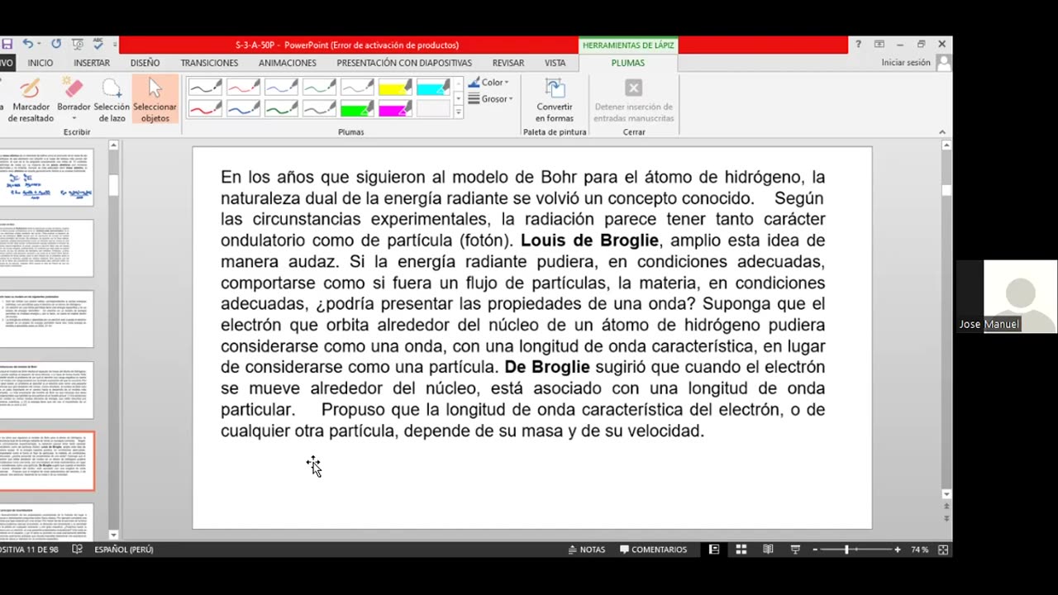
Task: Fit the slide to window icon
Action: click(x=943, y=550)
